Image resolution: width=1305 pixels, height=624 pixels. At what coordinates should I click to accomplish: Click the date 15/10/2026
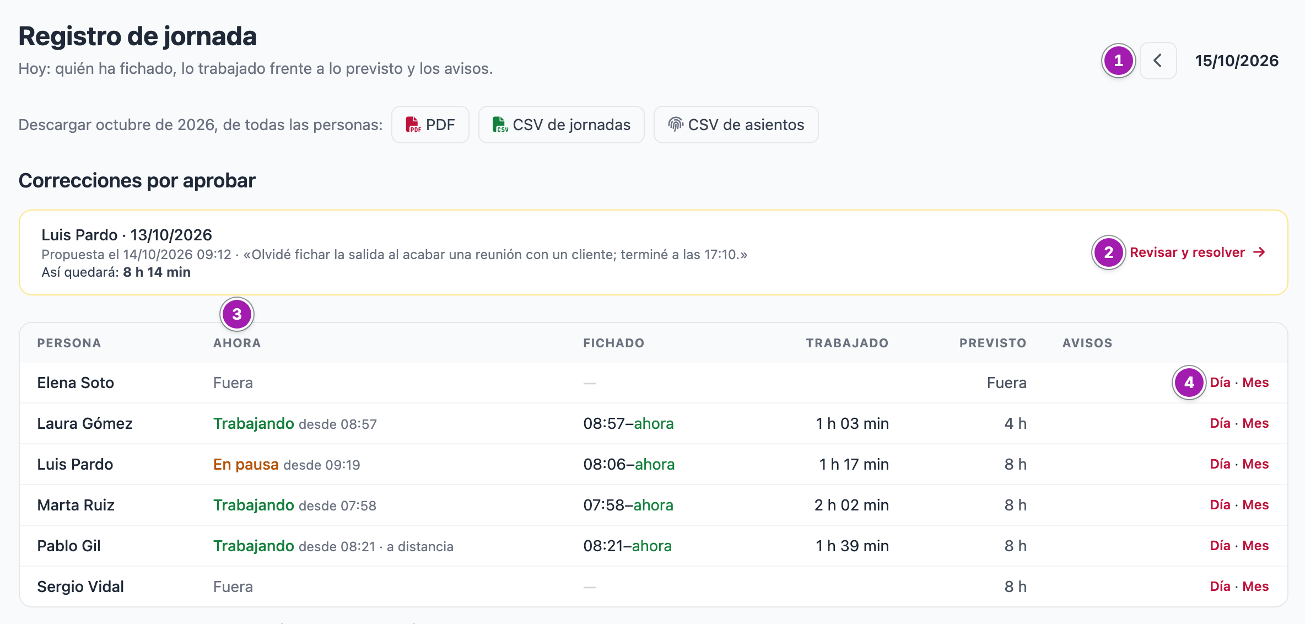1237,61
